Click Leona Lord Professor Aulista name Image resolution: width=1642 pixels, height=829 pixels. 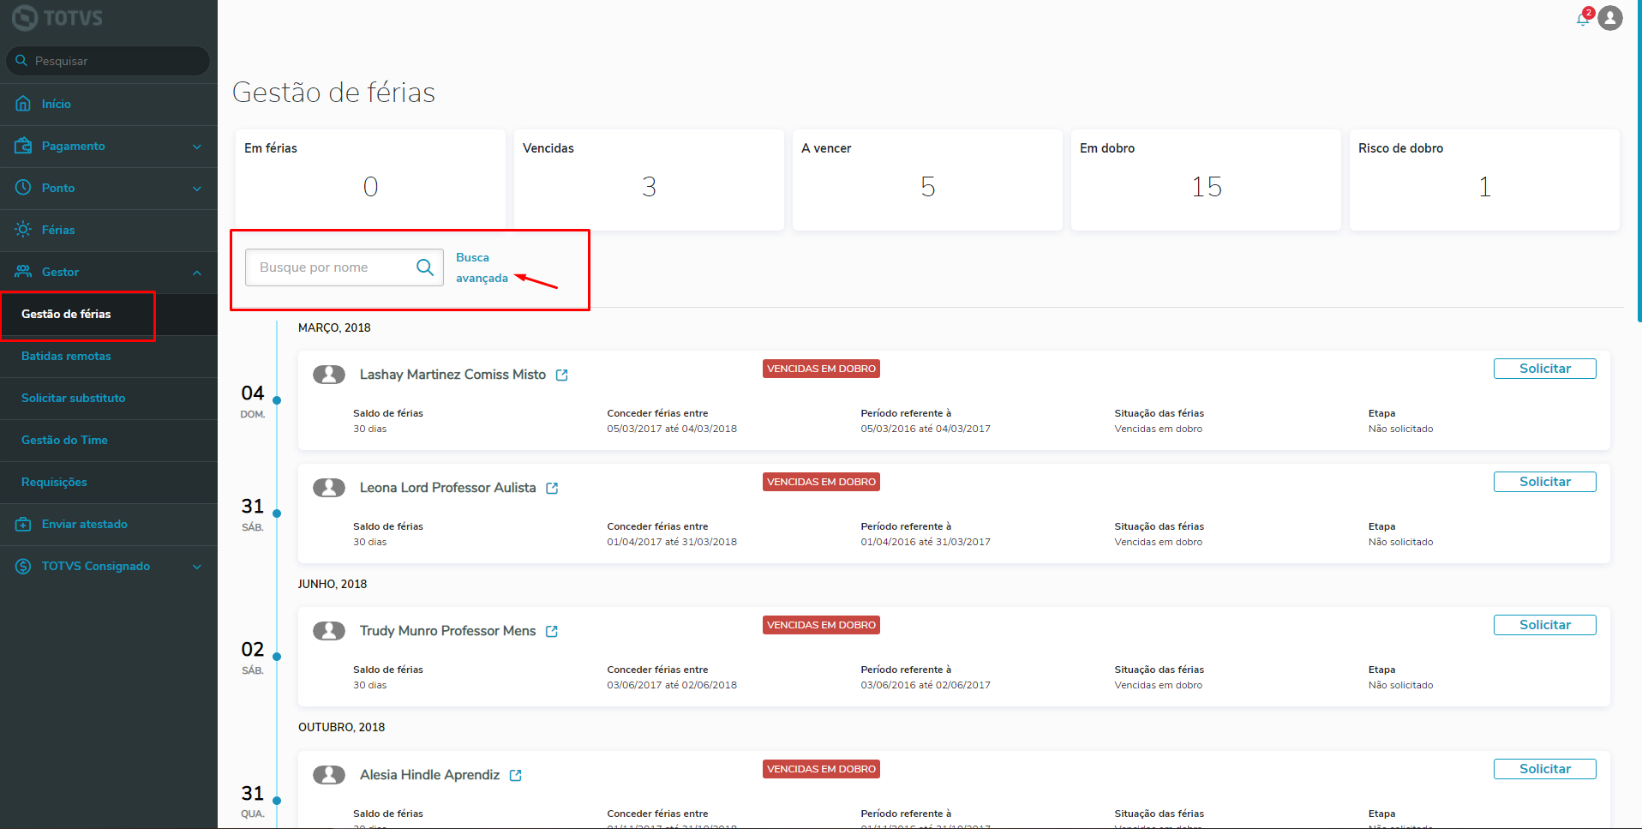pos(447,488)
